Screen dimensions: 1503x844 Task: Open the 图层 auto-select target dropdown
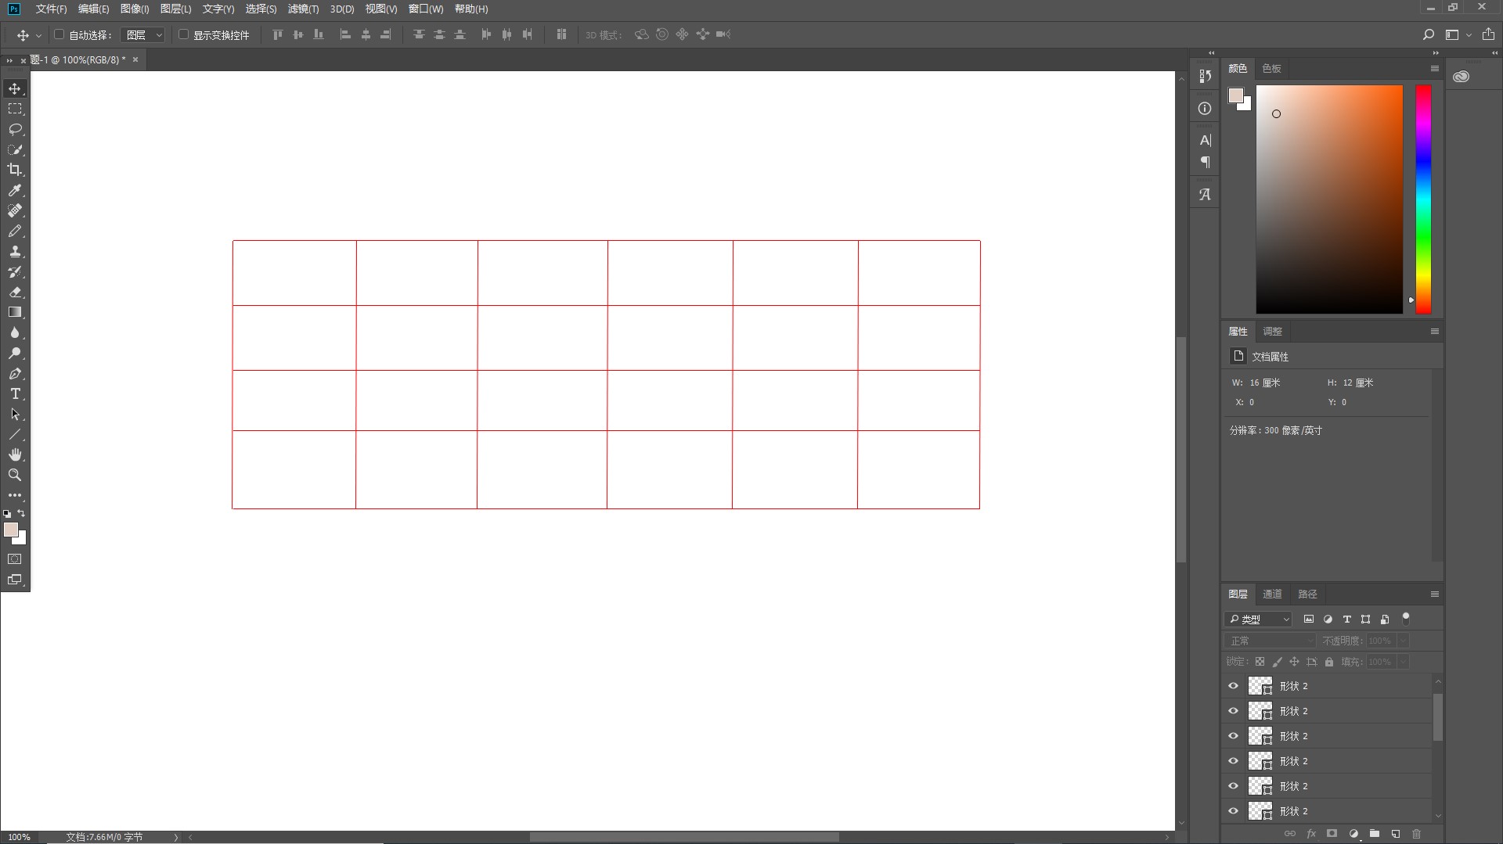(143, 35)
